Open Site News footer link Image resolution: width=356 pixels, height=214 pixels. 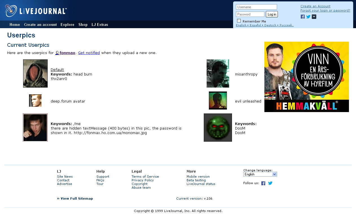(x=65, y=177)
